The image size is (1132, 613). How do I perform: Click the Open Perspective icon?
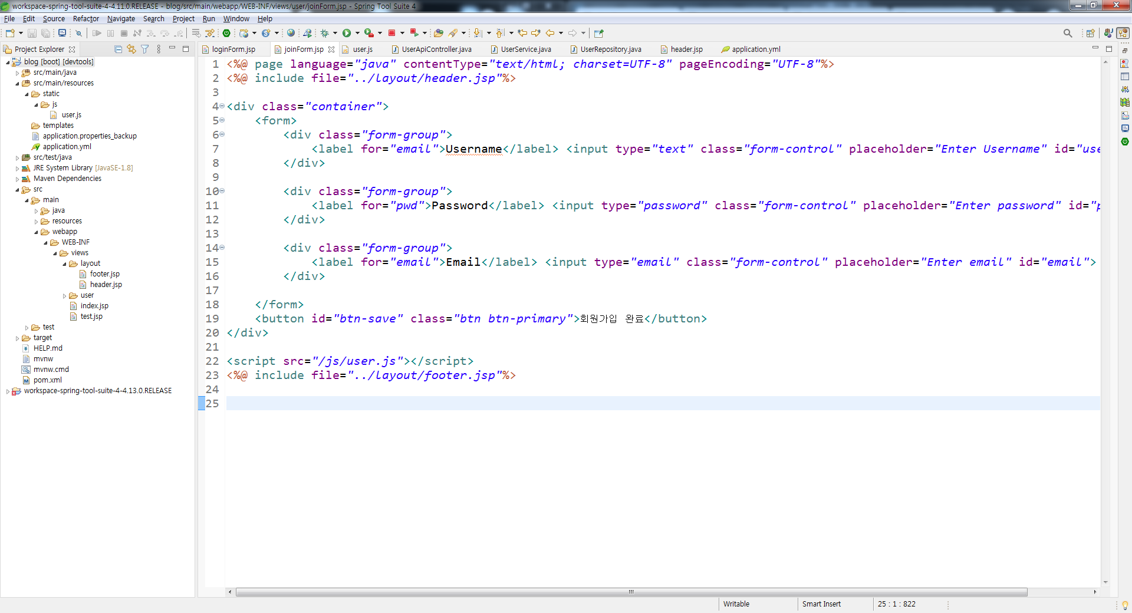(x=1090, y=33)
